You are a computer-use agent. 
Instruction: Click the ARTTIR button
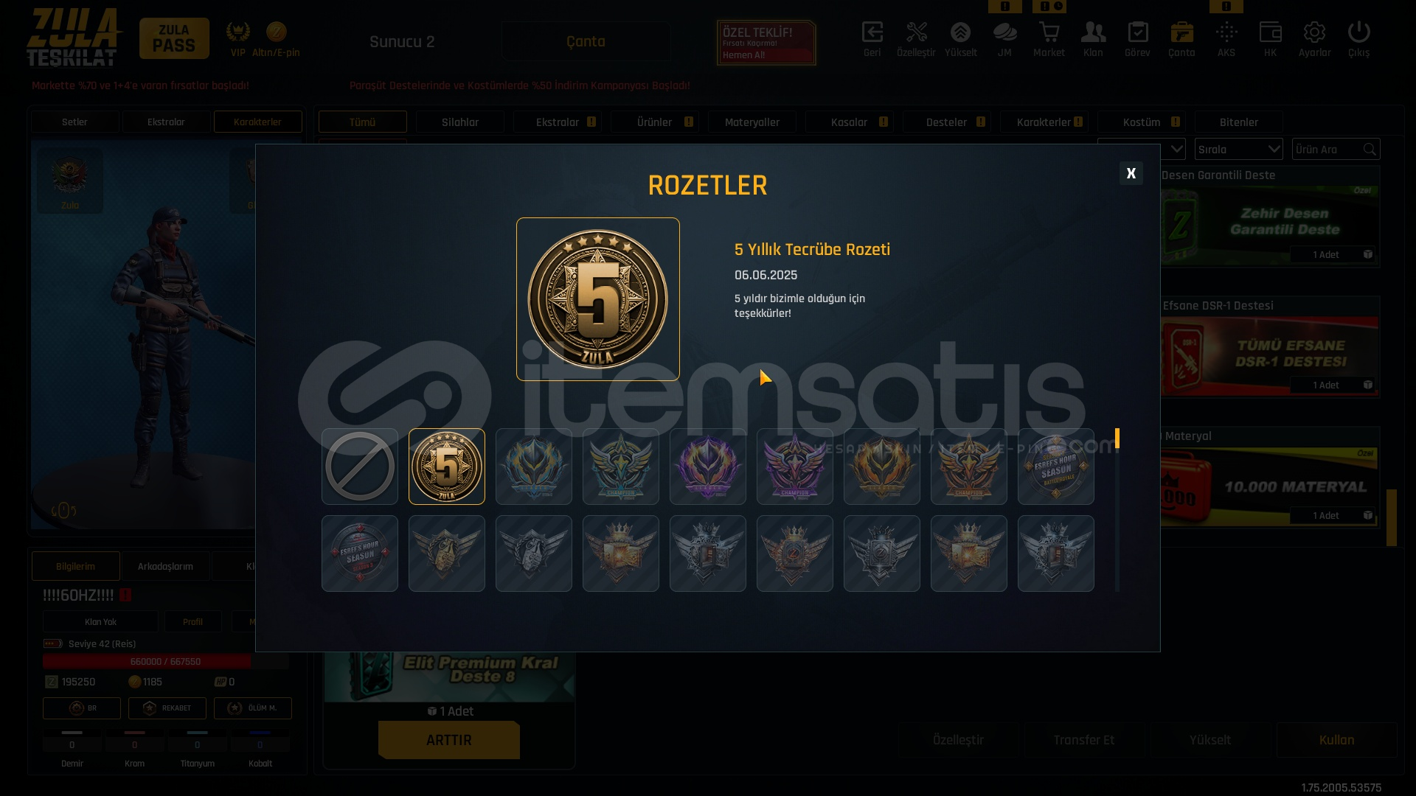448,740
